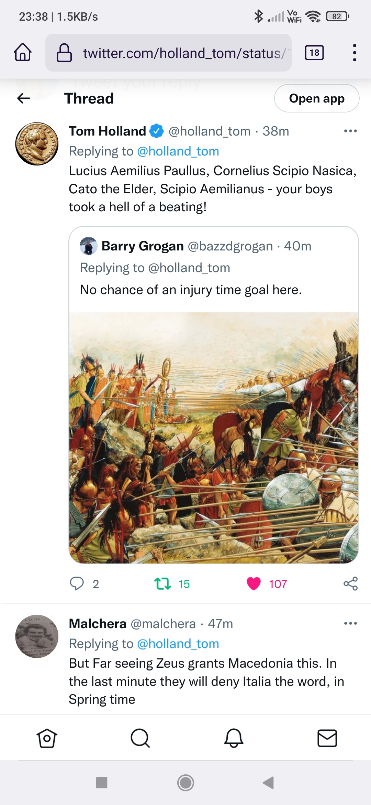The image size is (371, 805).
Task: Retweet the tweet with 15 retweets
Action: (162, 583)
